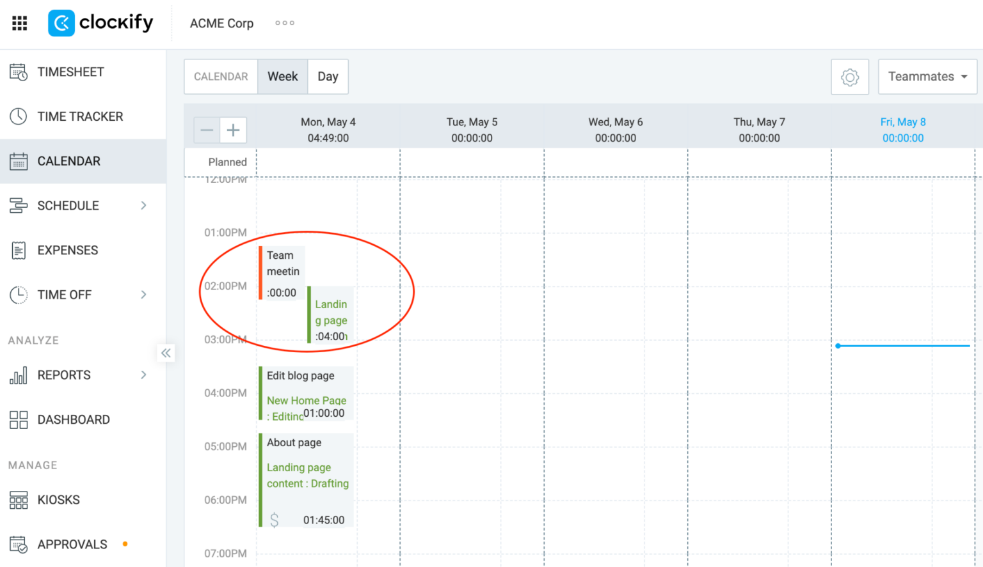Collapse the sidebar with double chevron
This screenshot has width=983, height=567.
click(x=166, y=353)
